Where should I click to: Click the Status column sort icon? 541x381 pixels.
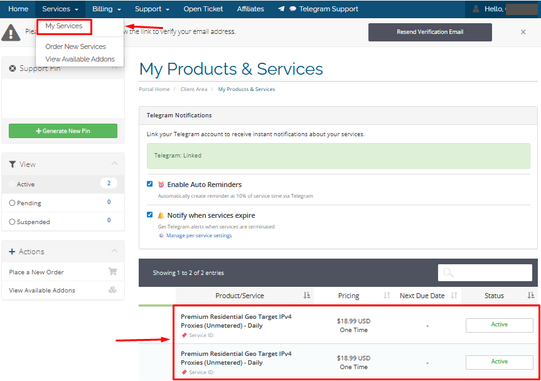pyautogui.click(x=531, y=296)
